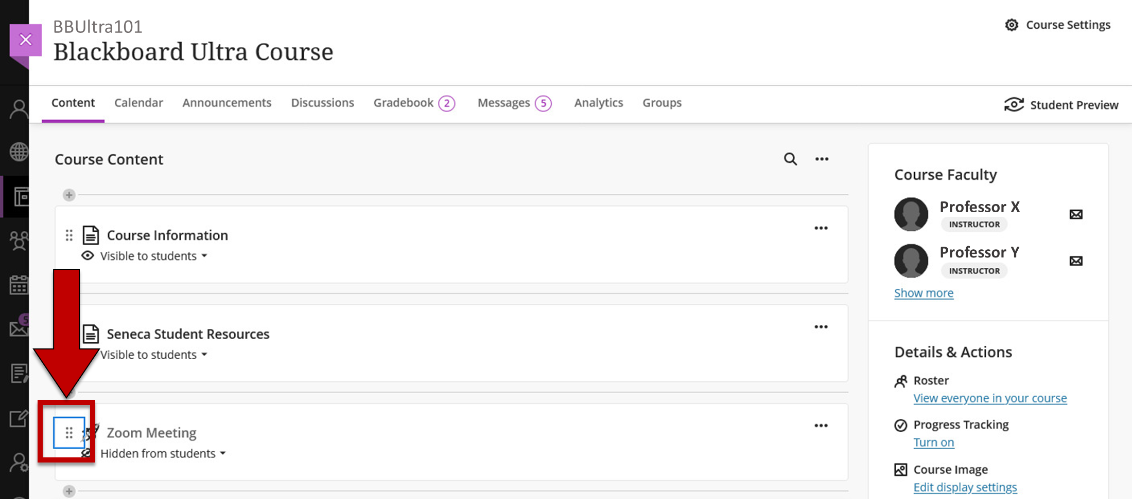Click the Professor X name
This screenshot has height=499, width=1132.
tap(980, 207)
